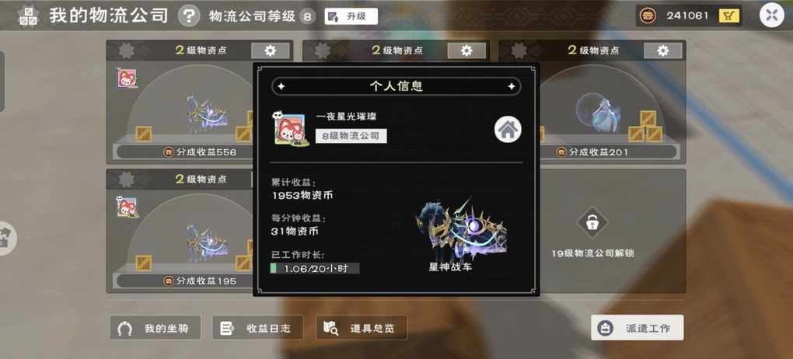Click the 派遣工作 dispatch work button
Image resolution: width=793 pixels, height=359 pixels.
click(638, 328)
